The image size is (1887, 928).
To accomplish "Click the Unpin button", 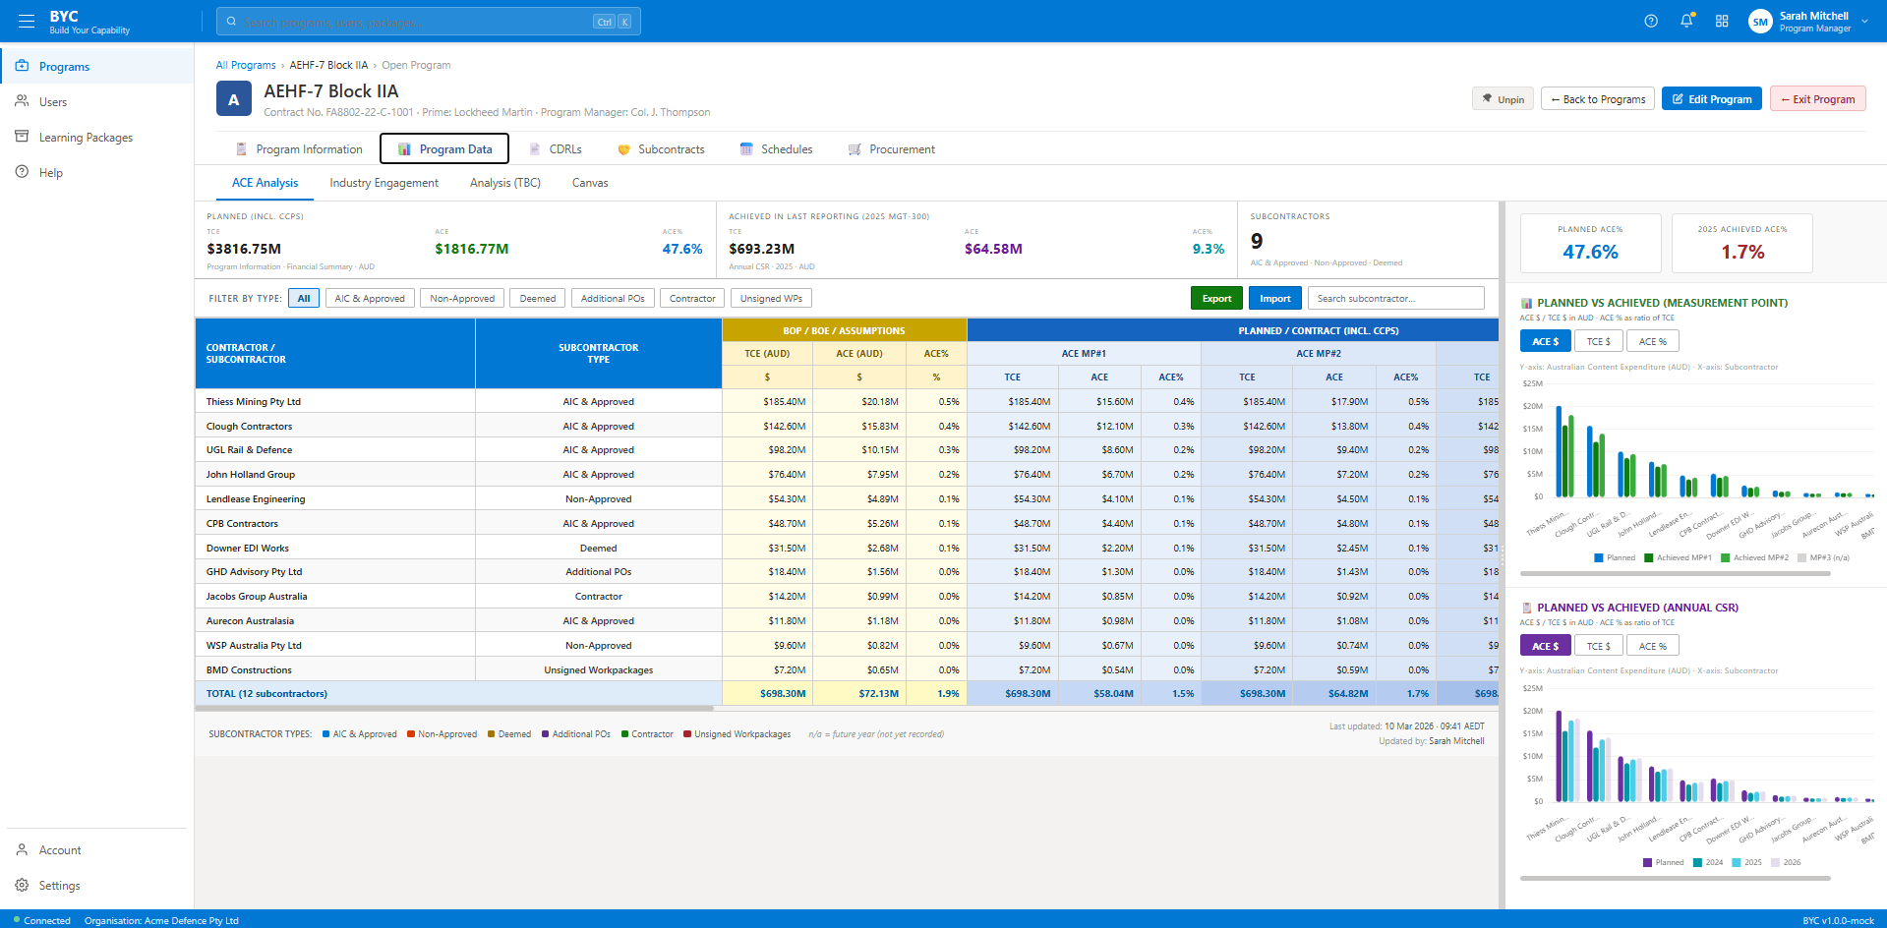I will click(1503, 99).
